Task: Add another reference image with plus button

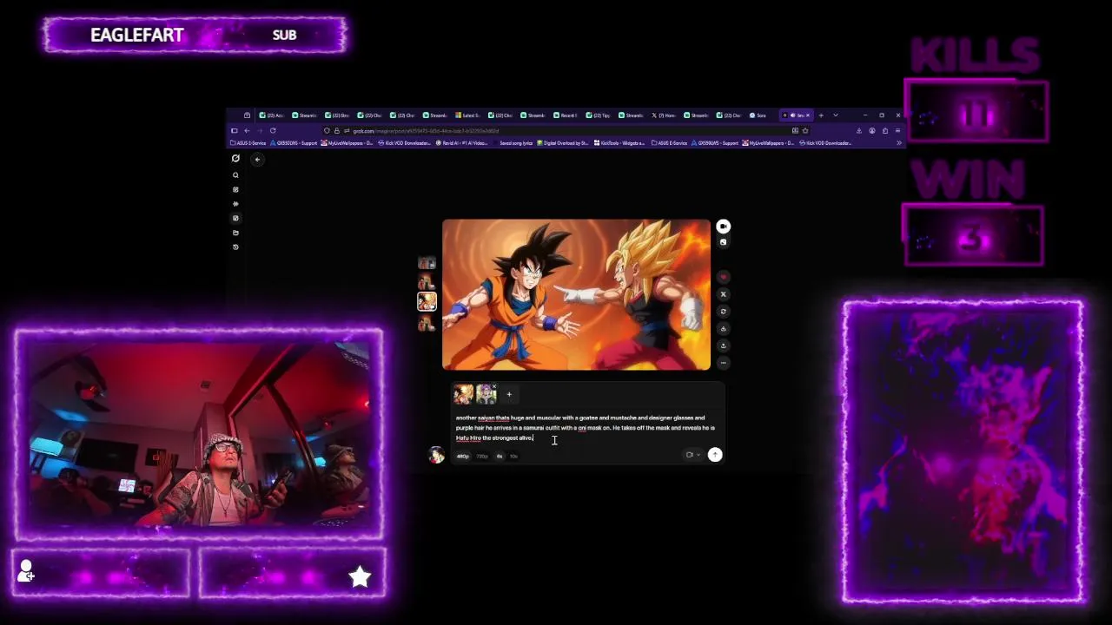Action: (x=509, y=395)
